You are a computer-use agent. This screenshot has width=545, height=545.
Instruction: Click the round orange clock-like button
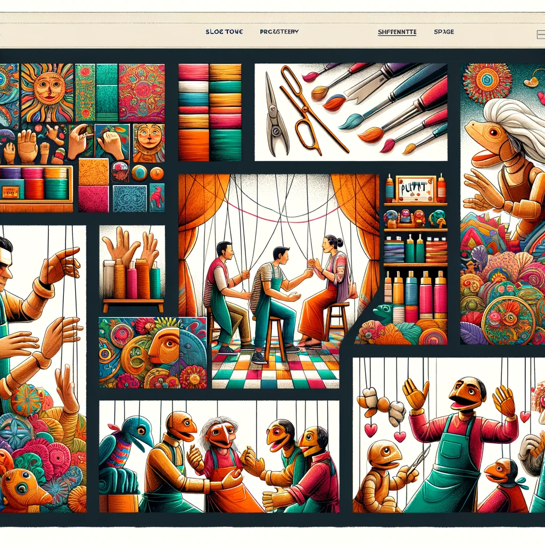[157, 173]
